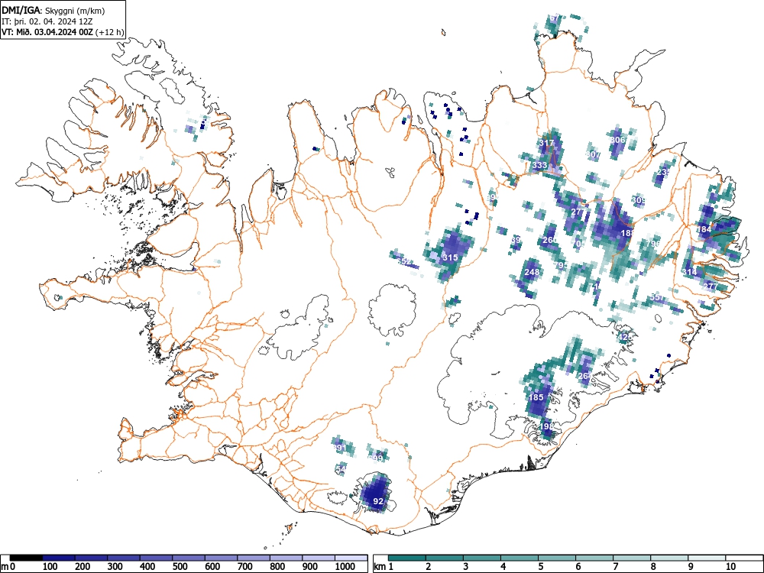Click visibility value 188 on map
Viewport: 764px width, 573px height.
[628, 233]
